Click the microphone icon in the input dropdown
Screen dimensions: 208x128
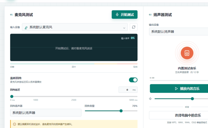click(x=26, y=28)
